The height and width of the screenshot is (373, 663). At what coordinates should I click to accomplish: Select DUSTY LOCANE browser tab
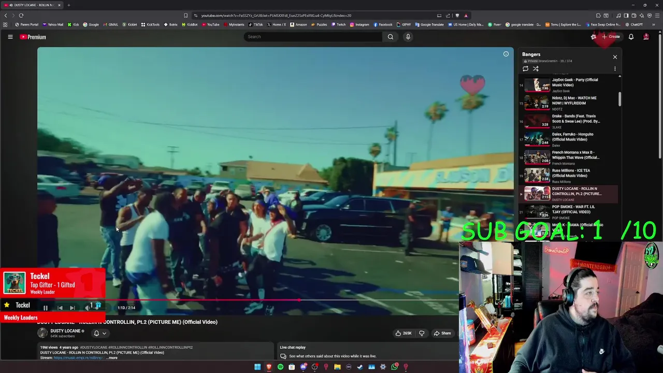pos(32,5)
